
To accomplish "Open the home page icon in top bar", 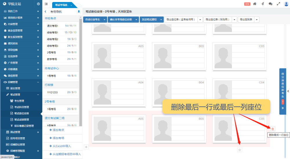I will coord(255,4).
